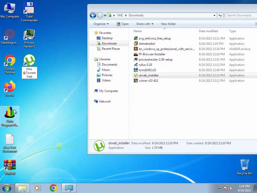Select the WinRAR desktop shortcut
This screenshot has height=193, width=257.
pyautogui.click(x=10, y=167)
